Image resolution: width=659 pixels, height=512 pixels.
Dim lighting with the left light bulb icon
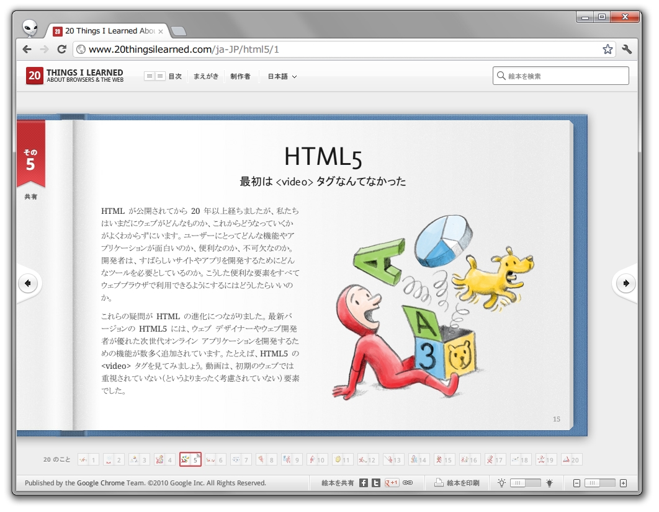coord(501,482)
